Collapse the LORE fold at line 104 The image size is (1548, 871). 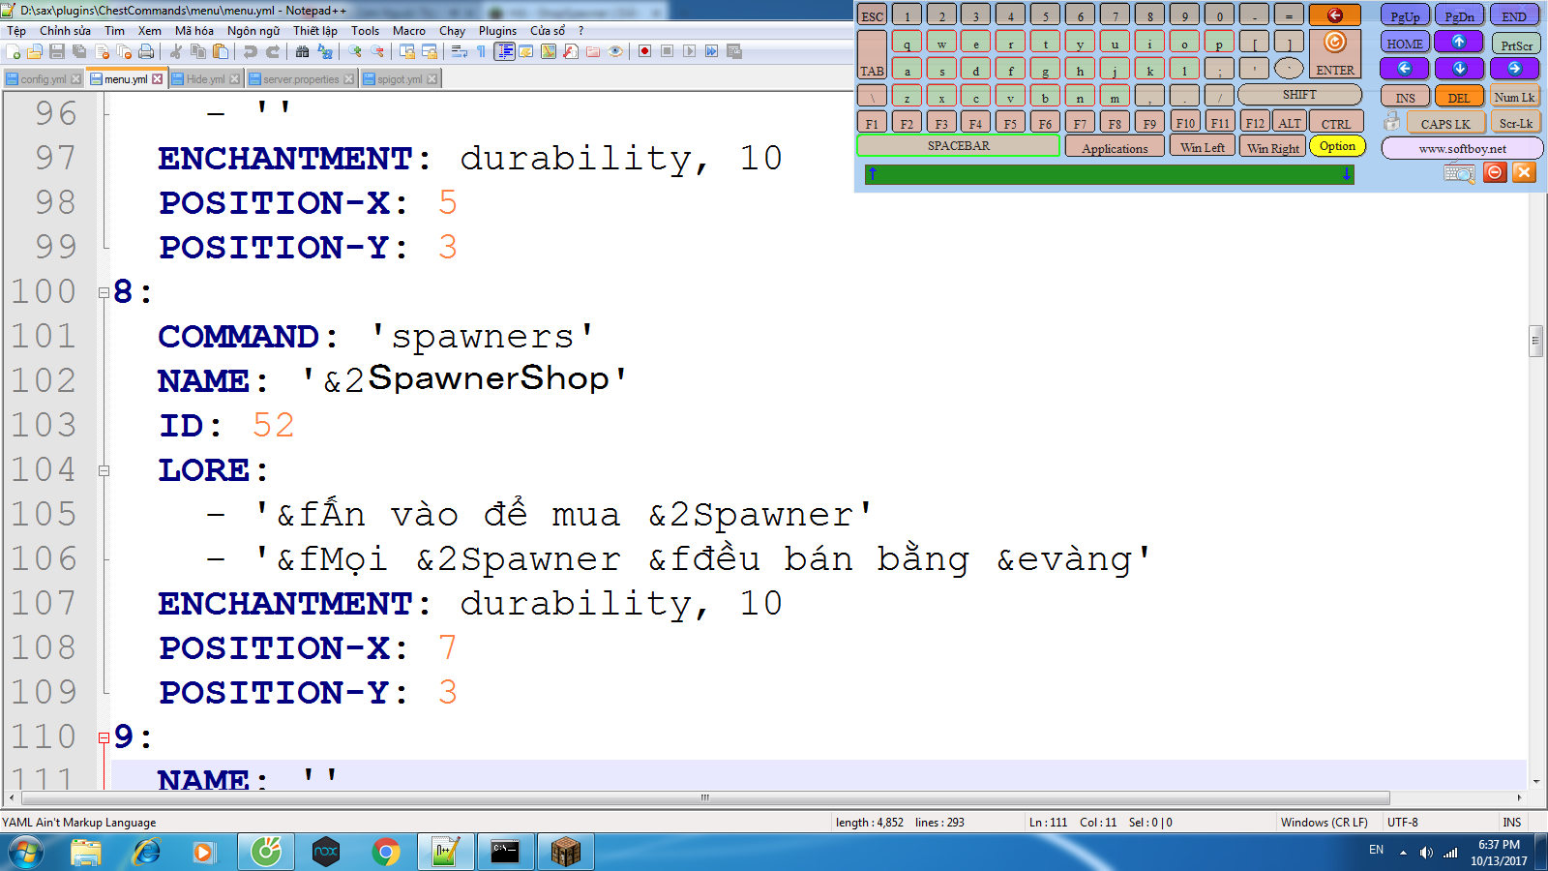[104, 470]
